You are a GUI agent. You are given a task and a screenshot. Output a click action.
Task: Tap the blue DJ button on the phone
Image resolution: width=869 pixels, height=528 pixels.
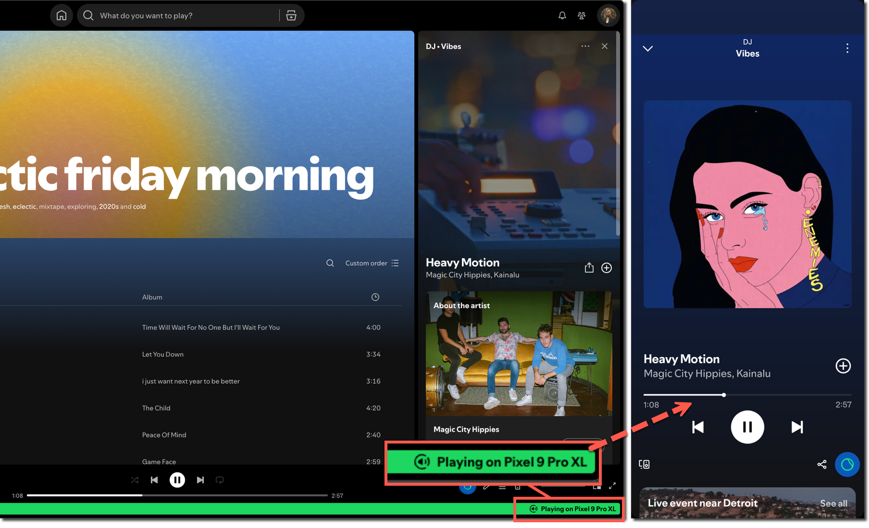pyautogui.click(x=847, y=464)
